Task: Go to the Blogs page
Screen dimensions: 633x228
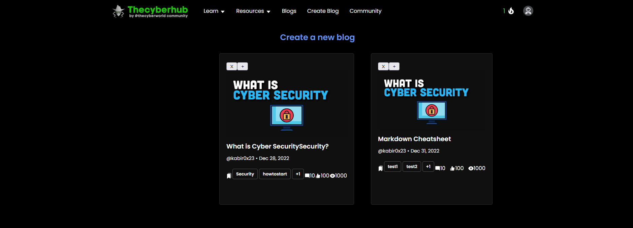Action: [289, 11]
